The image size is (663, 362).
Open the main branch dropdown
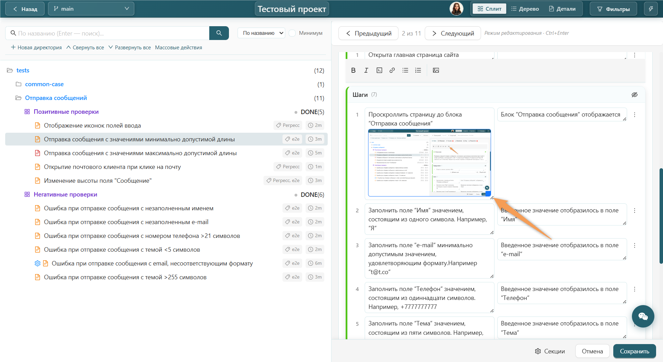point(91,9)
